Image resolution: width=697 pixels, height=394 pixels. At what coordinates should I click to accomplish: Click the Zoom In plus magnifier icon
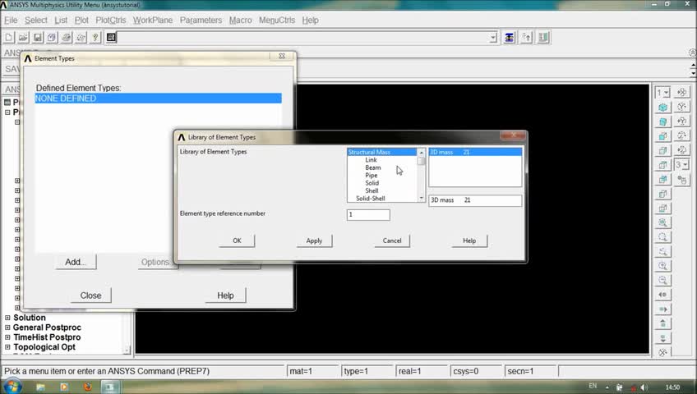click(662, 266)
